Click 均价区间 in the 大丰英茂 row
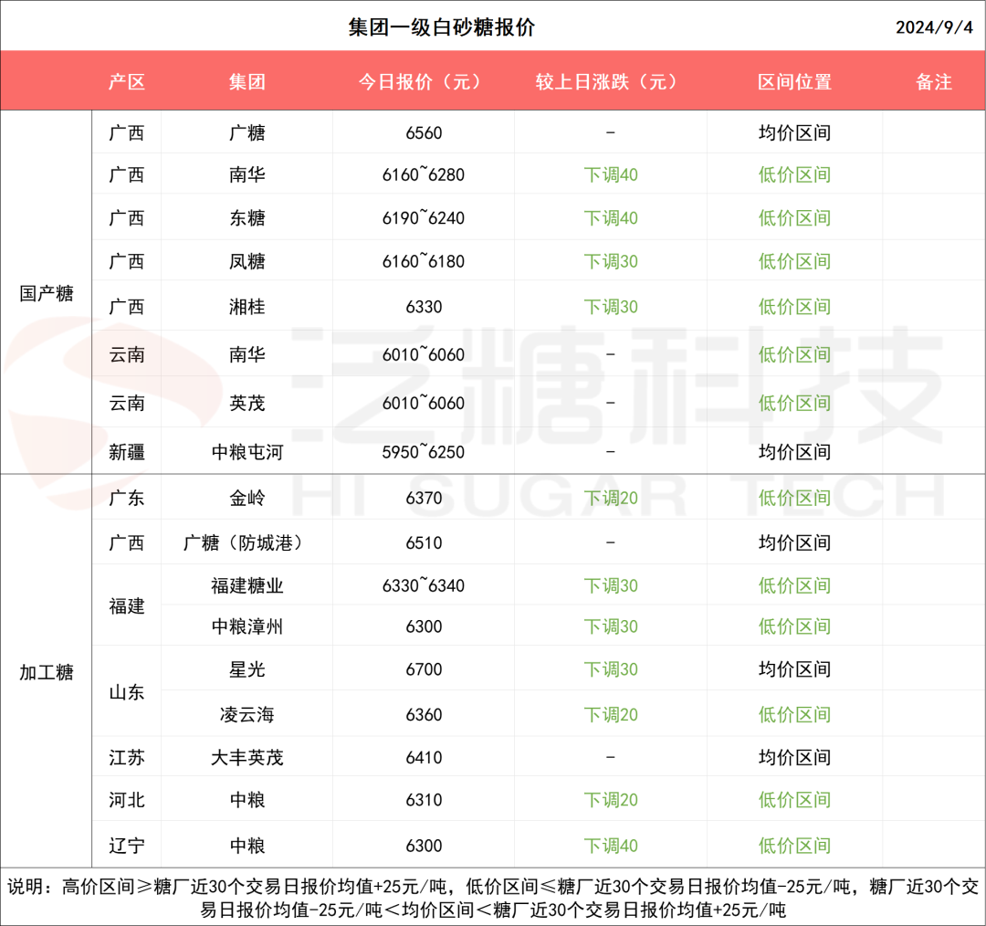This screenshot has width=986, height=926. [x=794, y=757]
